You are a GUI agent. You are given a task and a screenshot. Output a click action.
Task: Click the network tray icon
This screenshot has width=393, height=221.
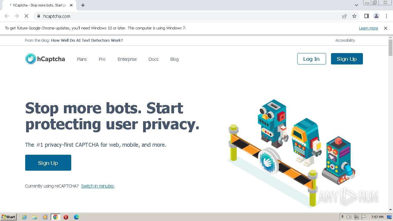point(356,217)
